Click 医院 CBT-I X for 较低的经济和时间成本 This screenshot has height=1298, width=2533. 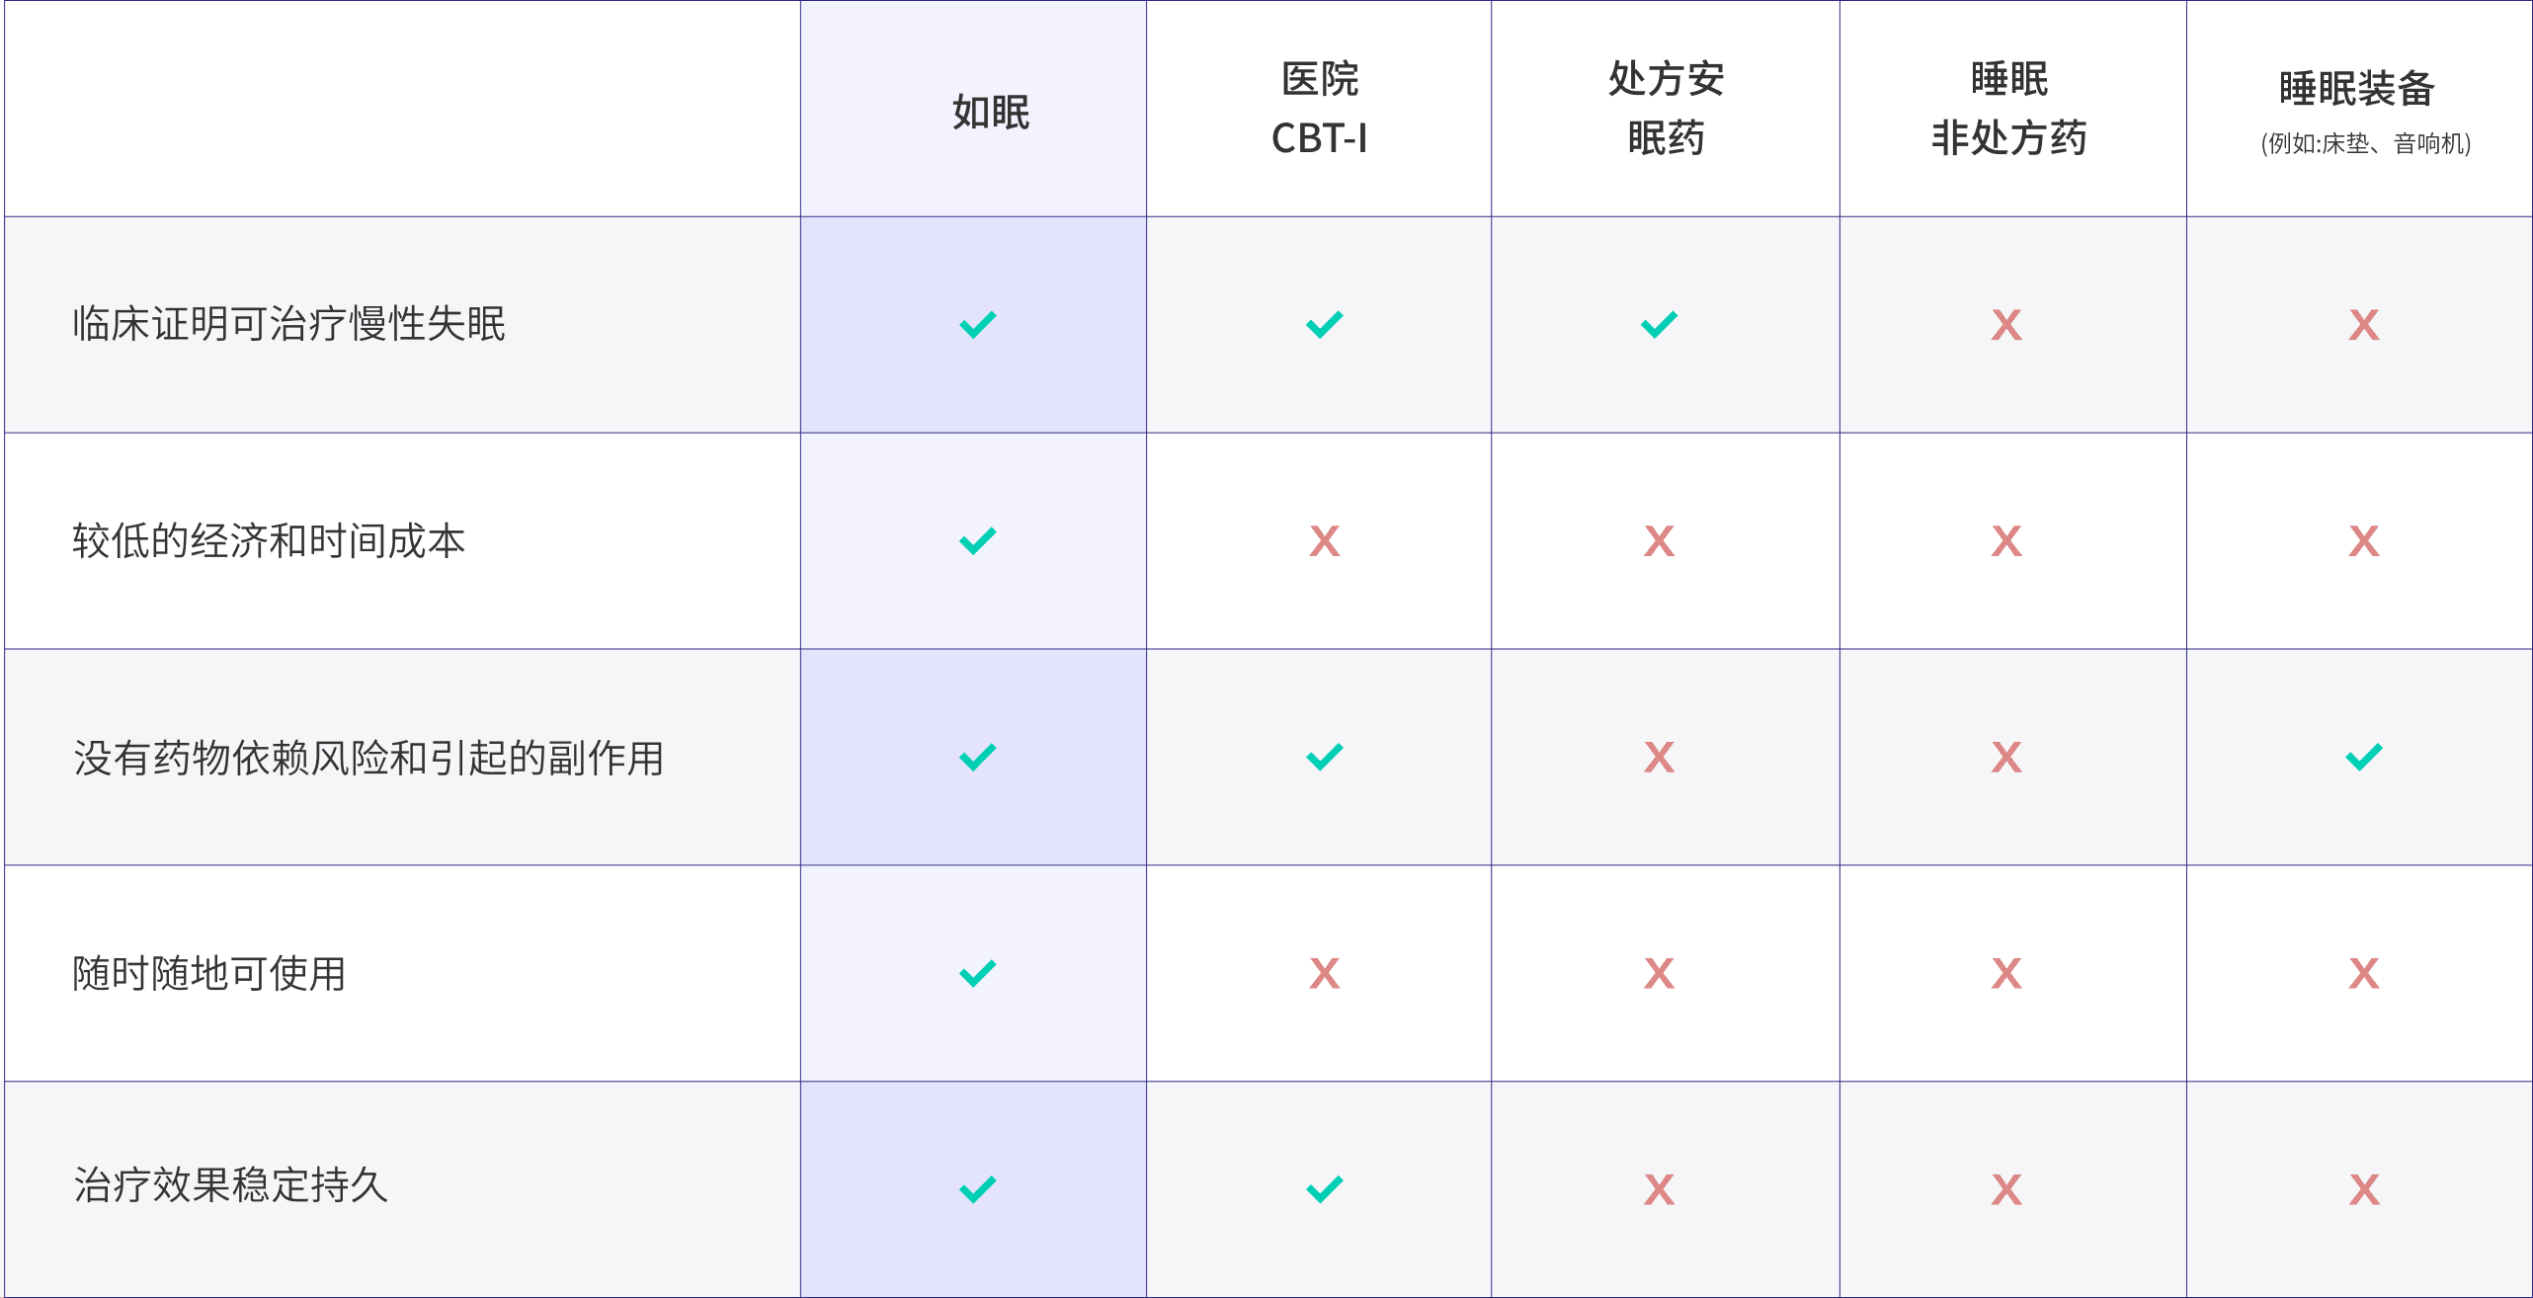(1324, 540)
